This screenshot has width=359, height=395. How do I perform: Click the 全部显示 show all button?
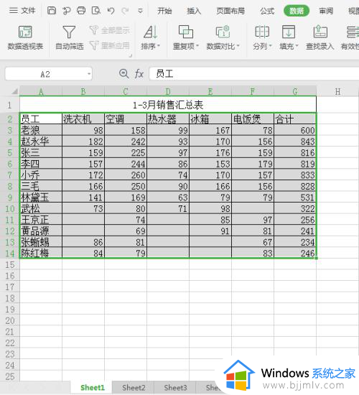109,30
